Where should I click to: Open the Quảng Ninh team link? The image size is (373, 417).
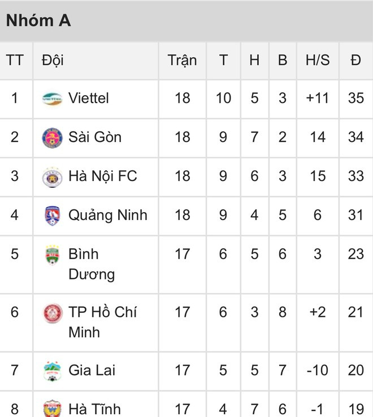[107, 216]
